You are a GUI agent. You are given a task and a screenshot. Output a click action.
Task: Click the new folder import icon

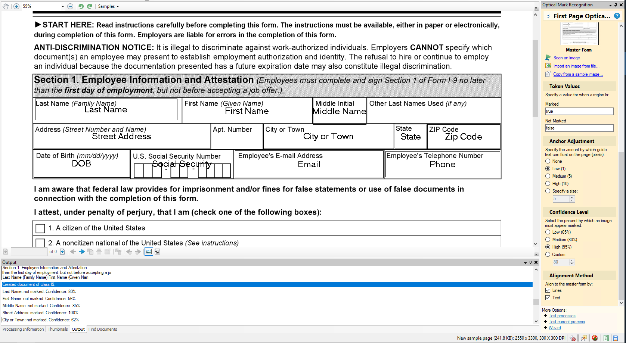click(x=108, y=252)
